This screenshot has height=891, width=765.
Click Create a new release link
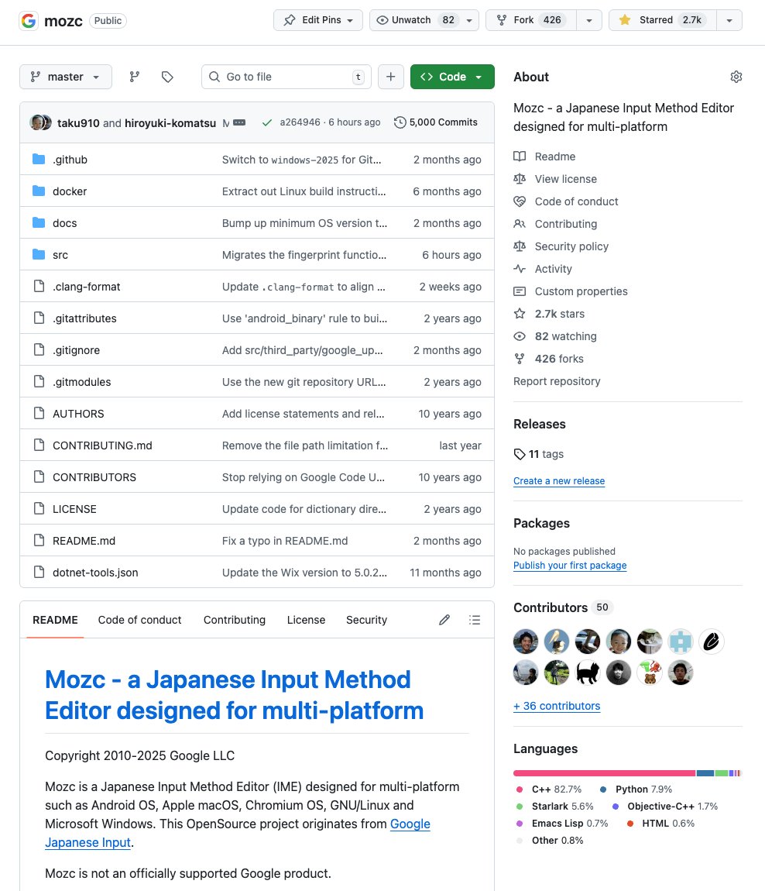tap(559, 480)
